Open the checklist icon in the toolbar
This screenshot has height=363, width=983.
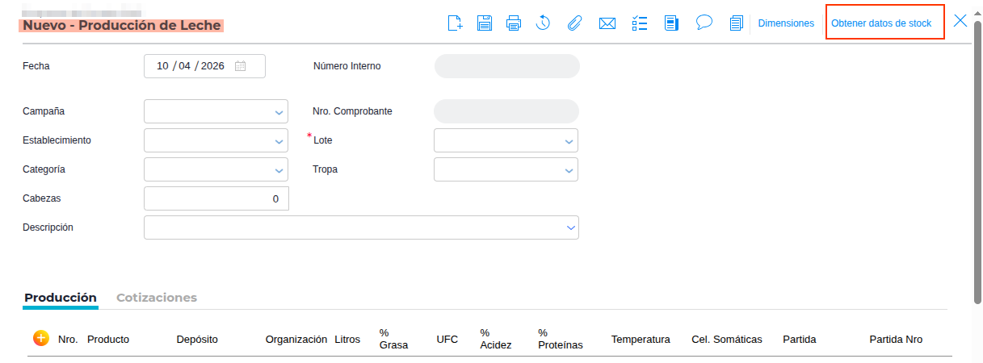pos(640,23)
